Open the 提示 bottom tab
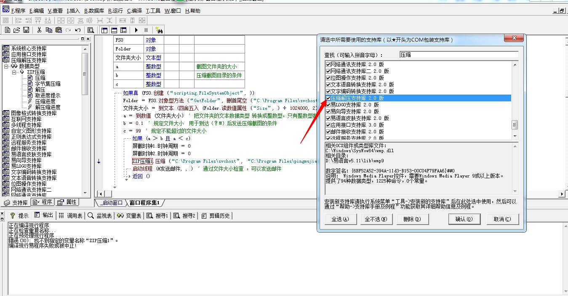The width and height of the screenshot is (568, 296). [x=19, y=216]
